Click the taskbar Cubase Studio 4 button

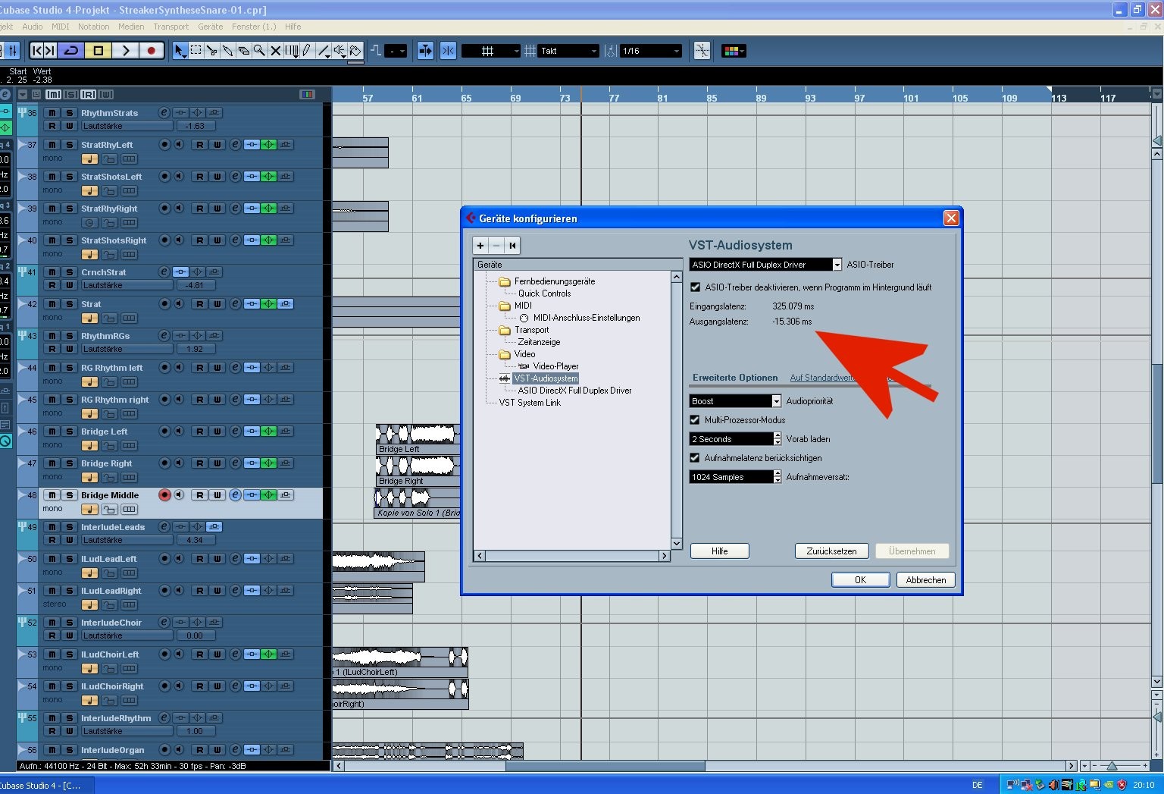[x=45, y=785]
